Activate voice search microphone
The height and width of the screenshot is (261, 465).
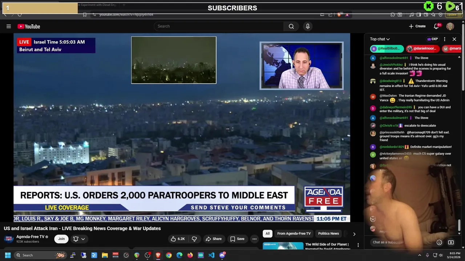pyautogui.click(x=308, y=26)
